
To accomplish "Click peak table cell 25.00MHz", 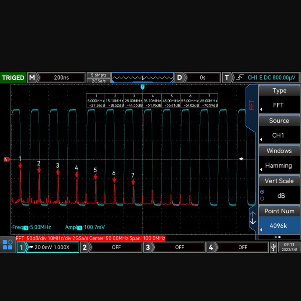I will [133, 101].
